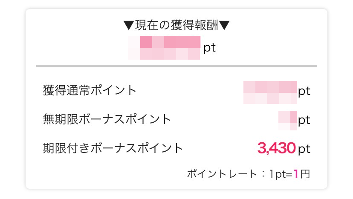
Task: Click the blurred 獲得通常ポイント value
Action: [x=270, y=92]
